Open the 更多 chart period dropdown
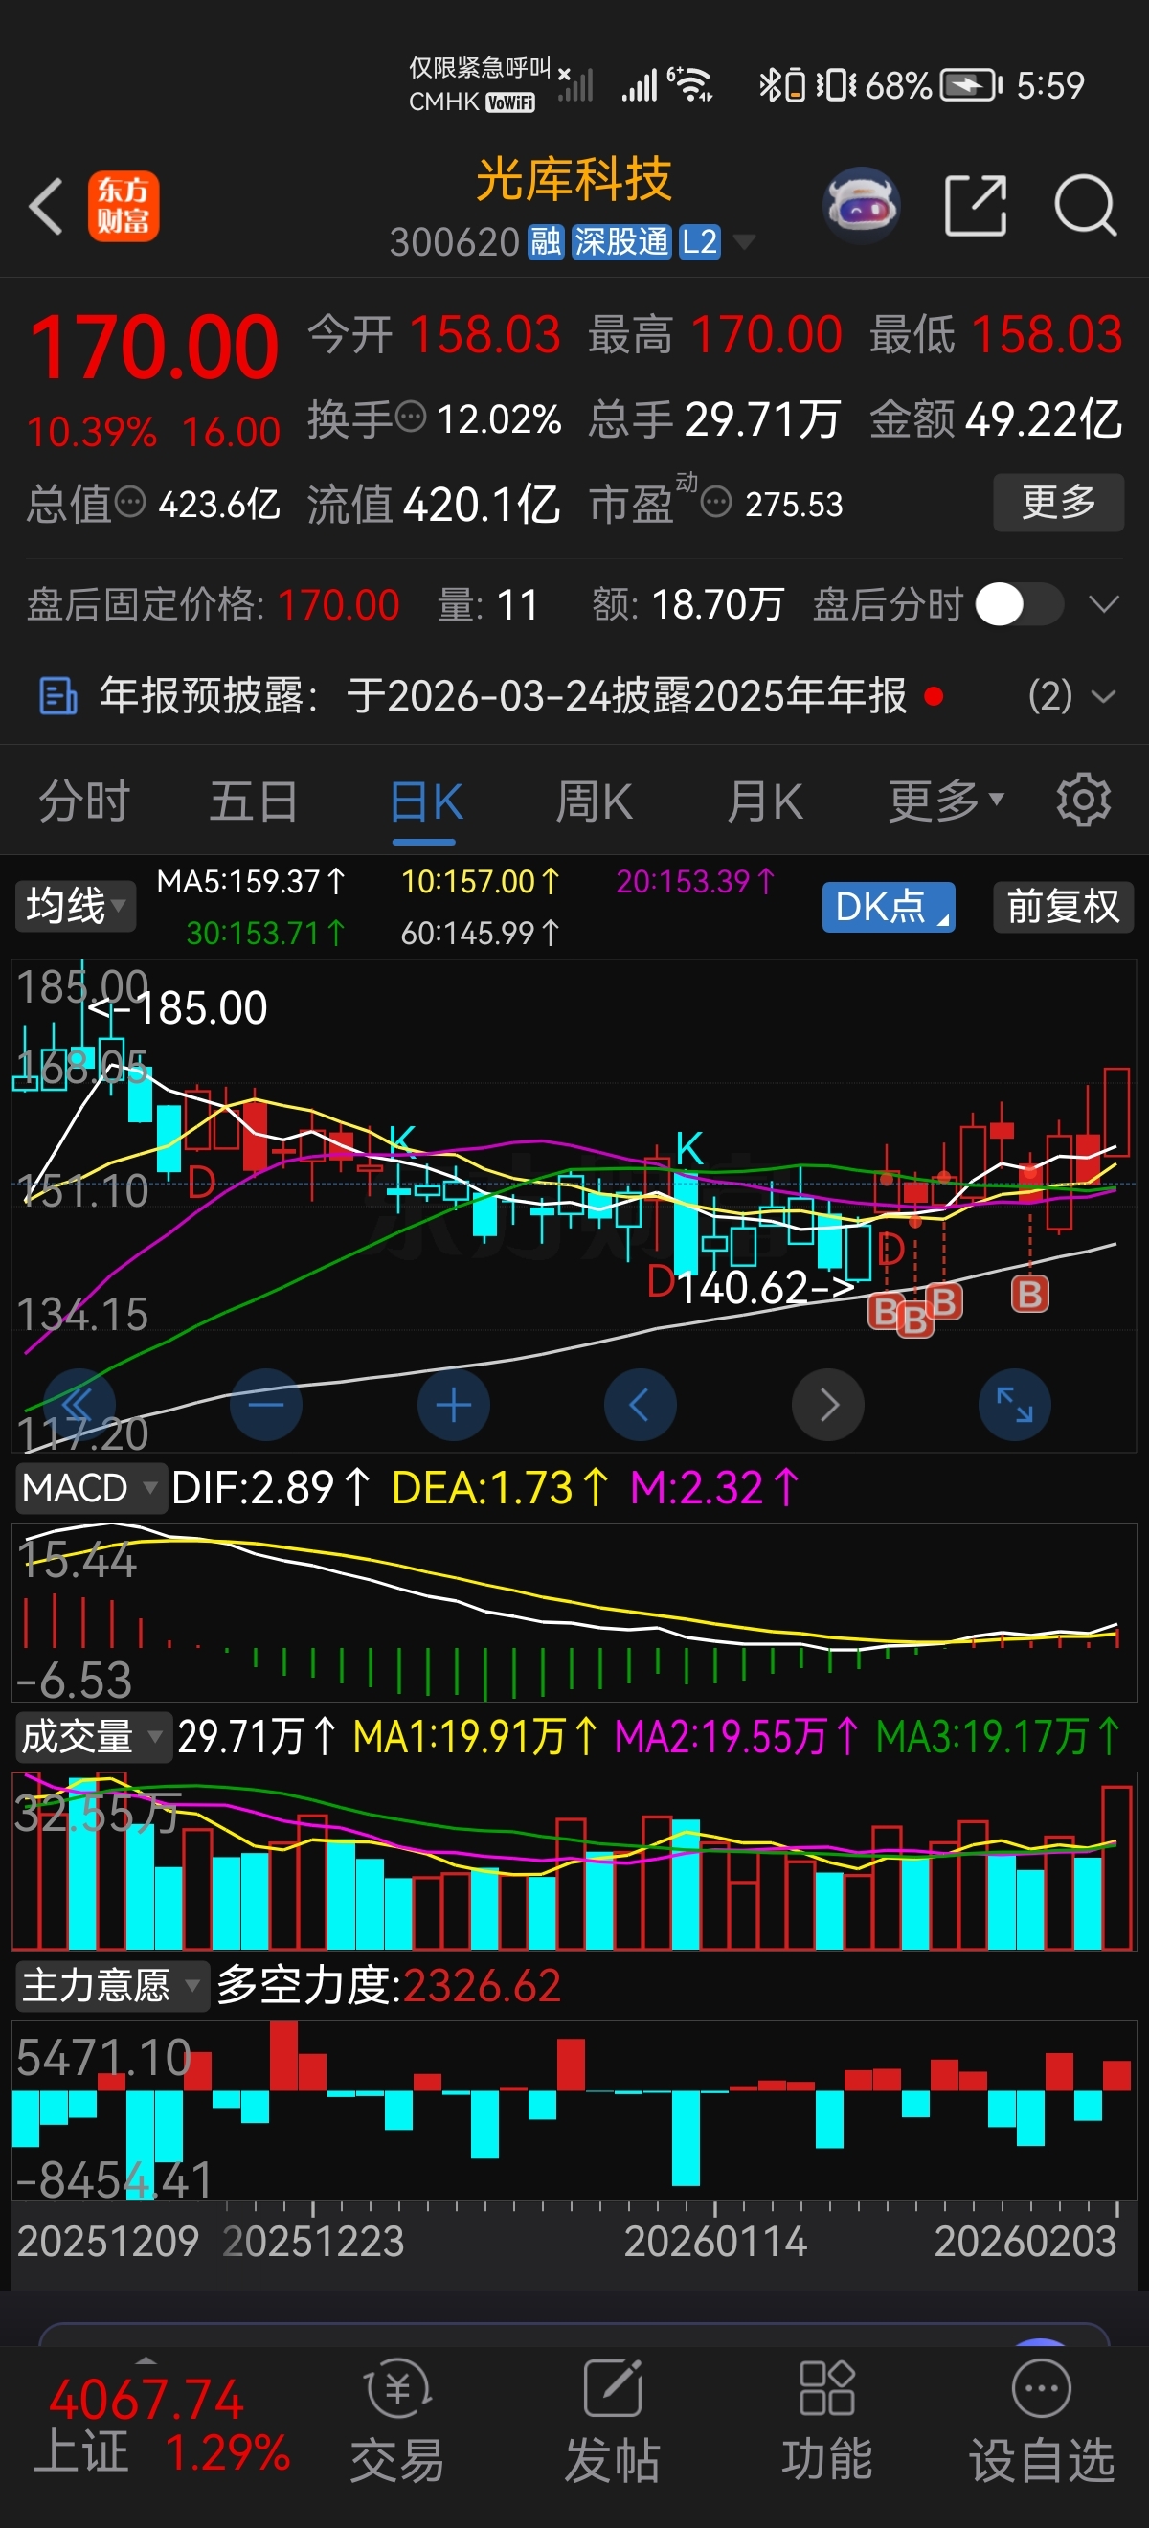The image size is (1149, 2528). tap(946, 800)
